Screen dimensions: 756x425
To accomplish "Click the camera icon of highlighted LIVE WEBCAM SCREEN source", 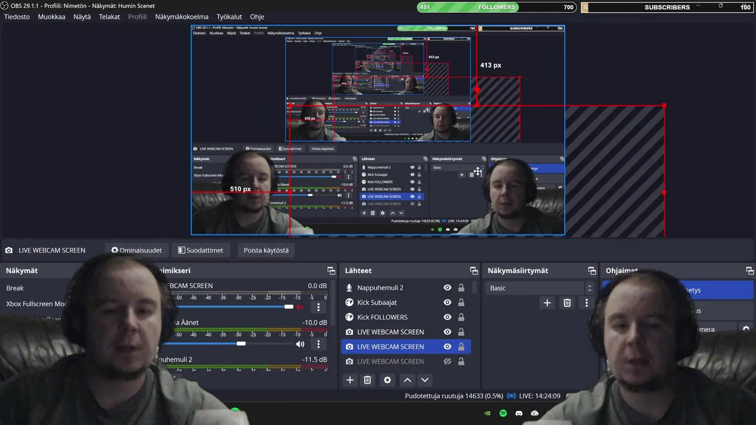I will [349, 346].
